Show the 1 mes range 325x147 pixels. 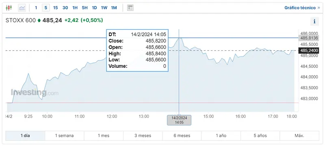pyautogui.click(x=104, y=136)
